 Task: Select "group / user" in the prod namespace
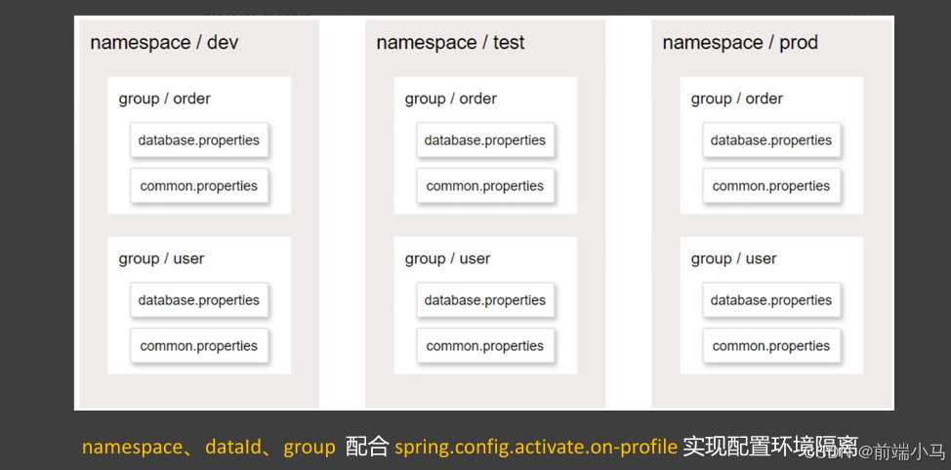pyautogui.click(x=734, y=258)
